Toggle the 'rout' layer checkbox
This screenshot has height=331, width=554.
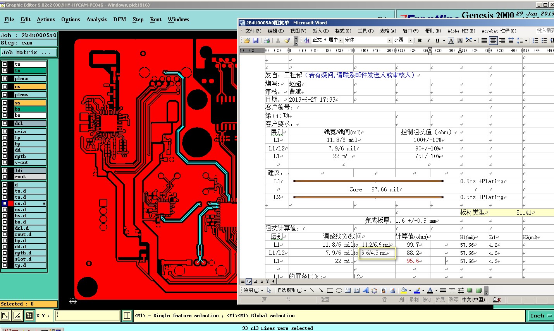pyautogui.click(x=5, y=177)
